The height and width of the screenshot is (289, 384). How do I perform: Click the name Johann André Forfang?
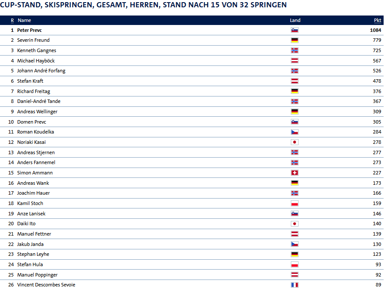(41, 71)
